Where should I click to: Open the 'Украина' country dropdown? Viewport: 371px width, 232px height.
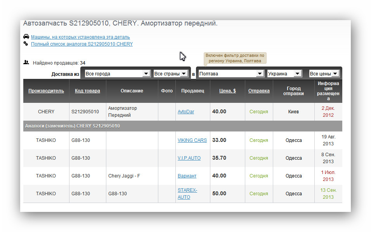pos(284,74)
